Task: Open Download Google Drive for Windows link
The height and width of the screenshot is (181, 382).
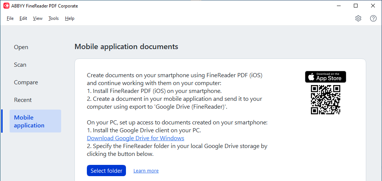Action: (x=135, y=138)
